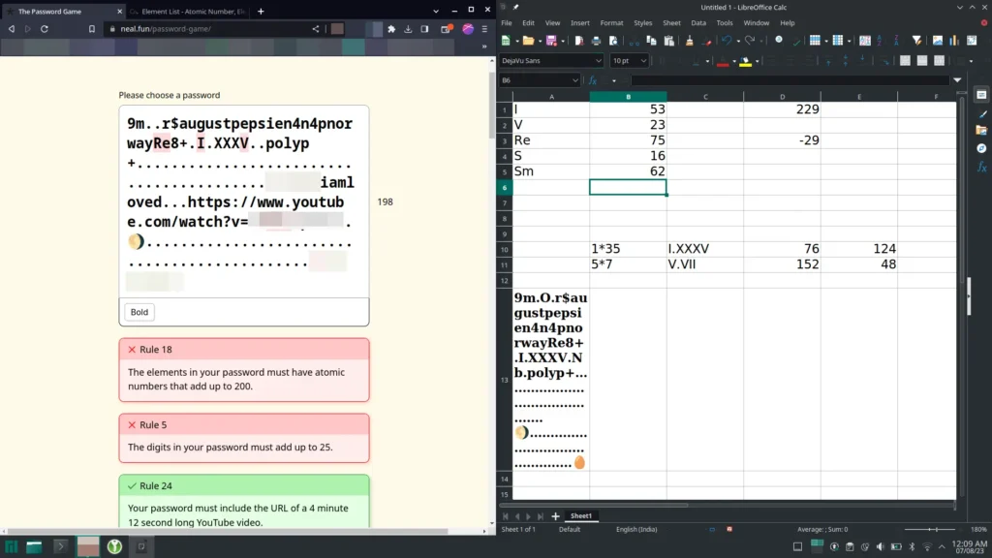The image size is (992, 558).
Task: Switch to Element List browser tab
Action: 187,12
